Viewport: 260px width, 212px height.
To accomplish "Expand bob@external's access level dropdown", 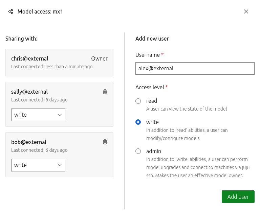I will coord(38,165).
